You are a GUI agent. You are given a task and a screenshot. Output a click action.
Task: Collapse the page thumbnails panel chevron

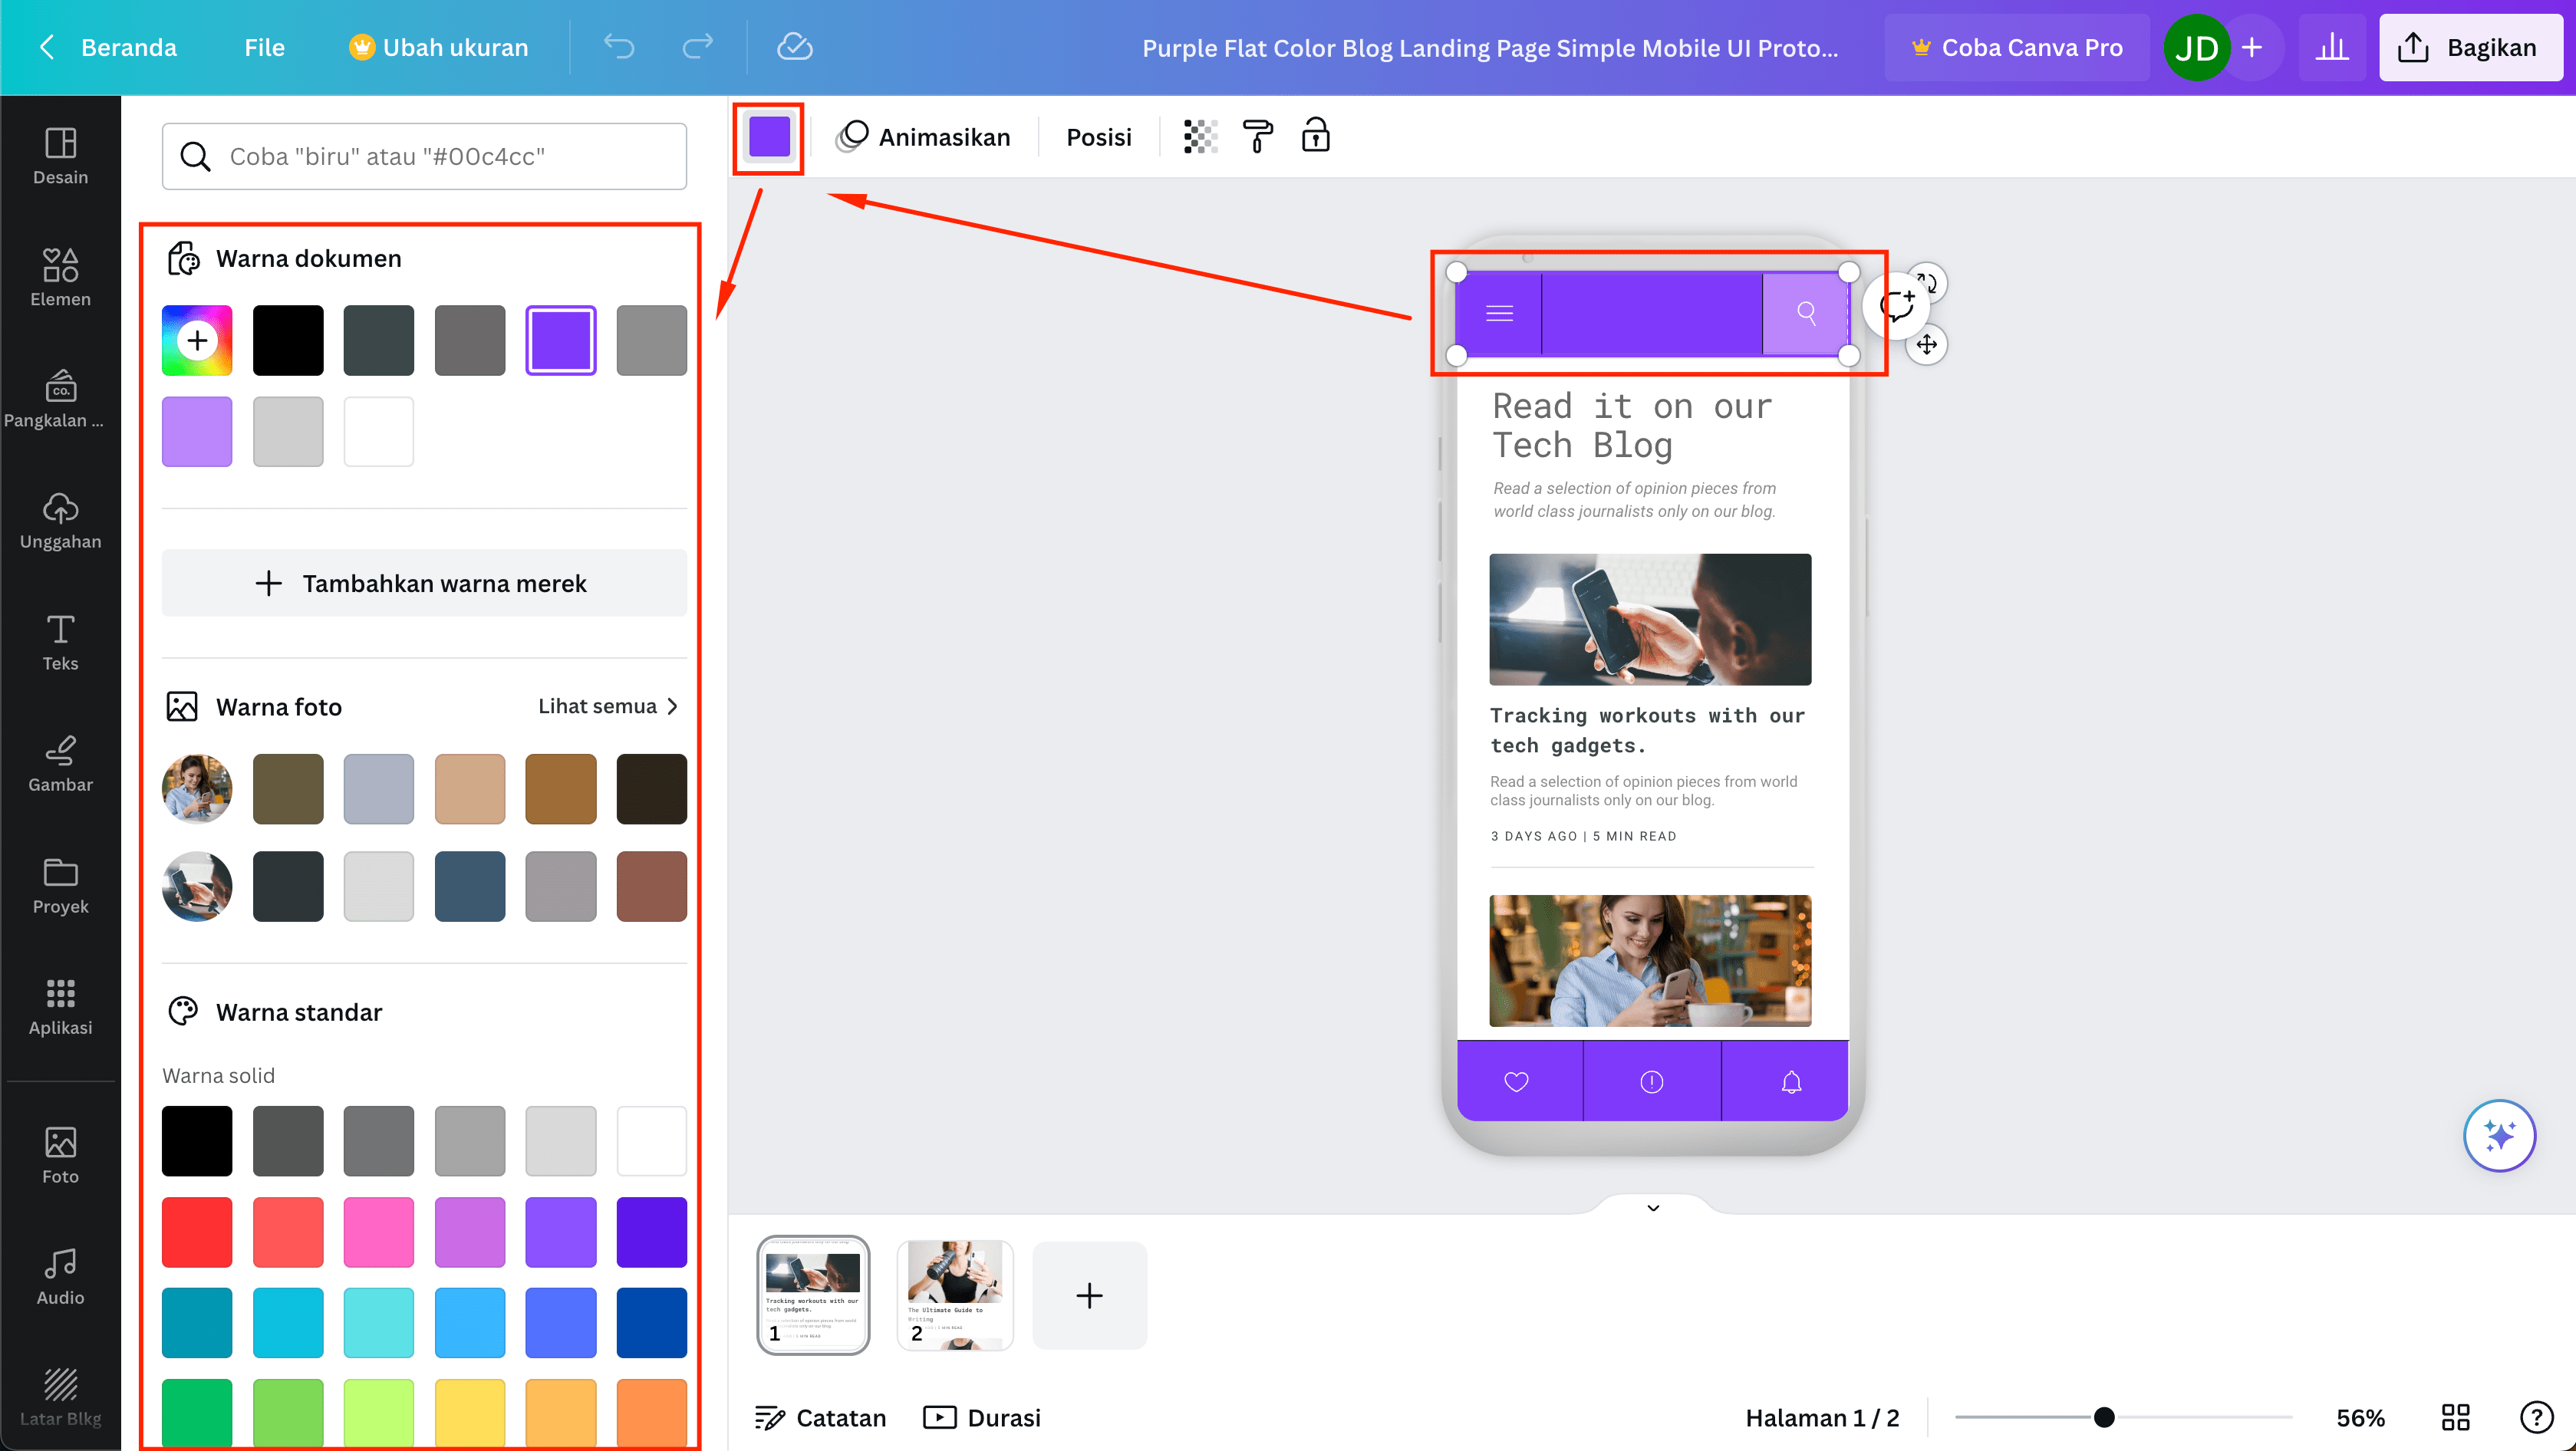click(x=1653, y=1208)
